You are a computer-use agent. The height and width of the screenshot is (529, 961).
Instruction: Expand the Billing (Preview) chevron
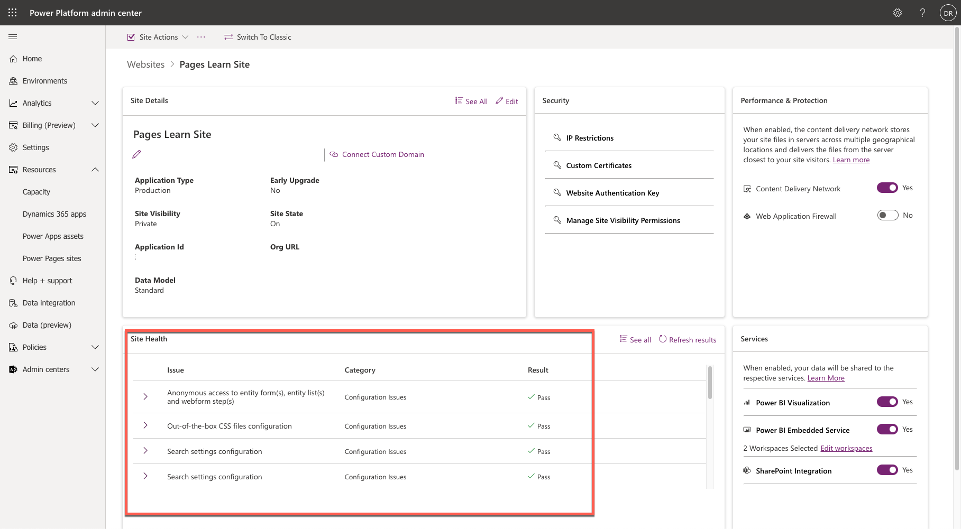[95, 125]
